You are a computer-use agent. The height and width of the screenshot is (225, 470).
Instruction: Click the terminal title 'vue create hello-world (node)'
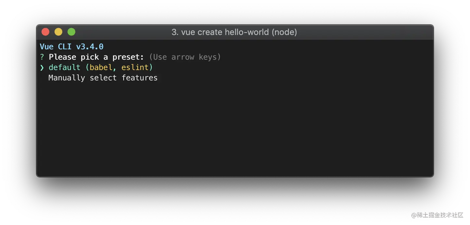(x=234, y=32)
